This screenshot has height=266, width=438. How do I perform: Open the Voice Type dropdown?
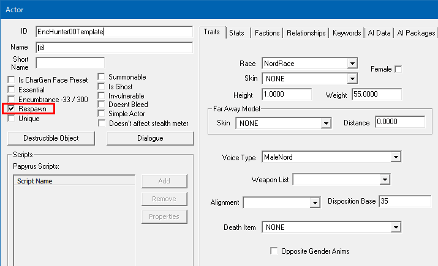(396, 157)
